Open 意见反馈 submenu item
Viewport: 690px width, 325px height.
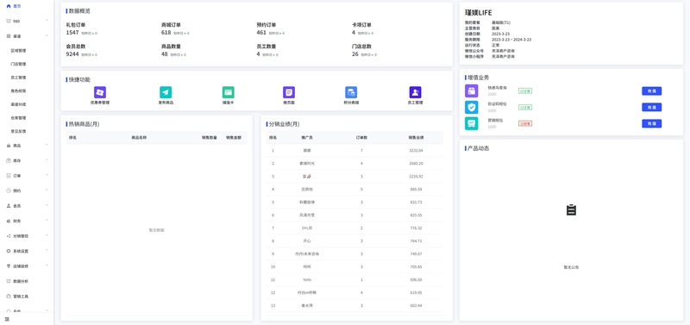pyautogui.click(x=18, y=131)
